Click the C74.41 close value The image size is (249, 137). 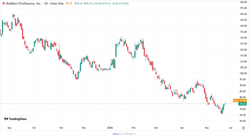106,3
